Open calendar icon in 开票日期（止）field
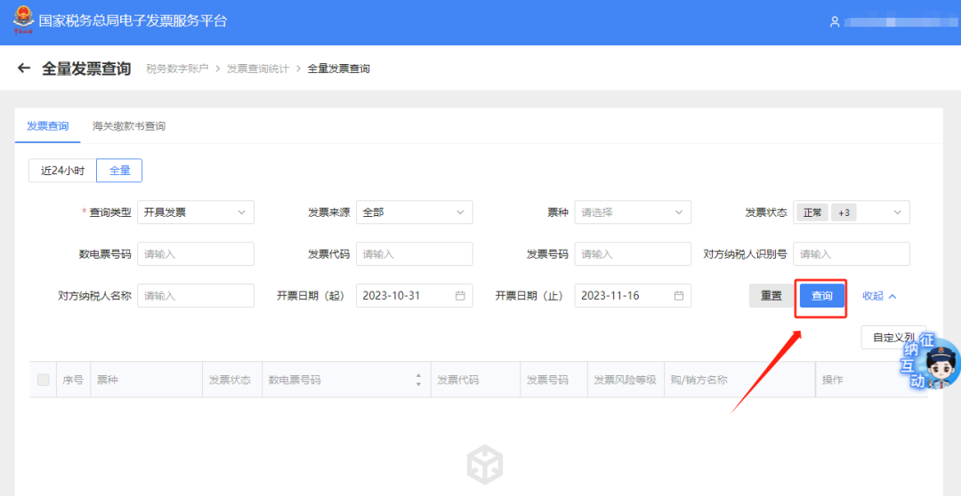 pos(679,296)
